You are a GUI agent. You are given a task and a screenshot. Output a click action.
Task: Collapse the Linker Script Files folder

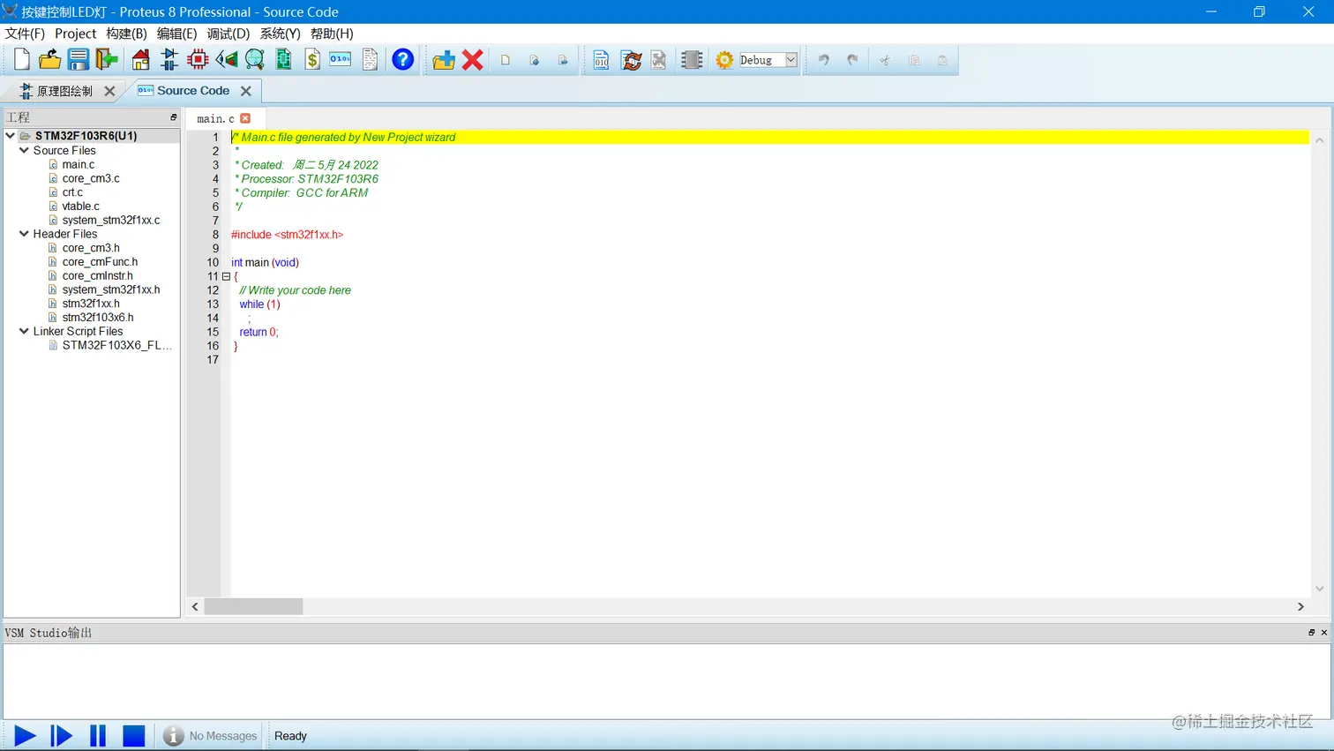(x=24, y=331)
